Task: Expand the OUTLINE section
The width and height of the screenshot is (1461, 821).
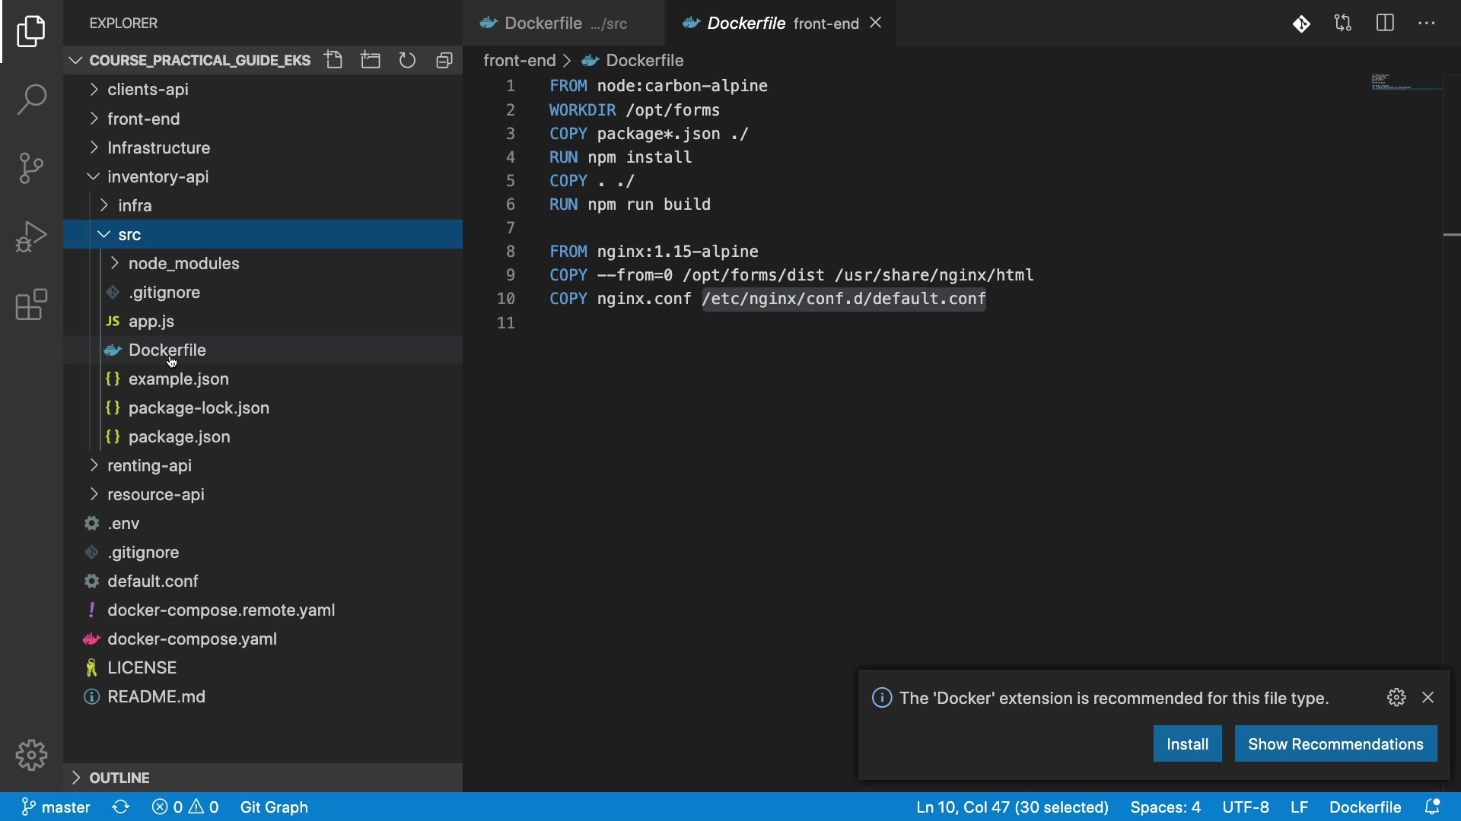Action: 119,778
